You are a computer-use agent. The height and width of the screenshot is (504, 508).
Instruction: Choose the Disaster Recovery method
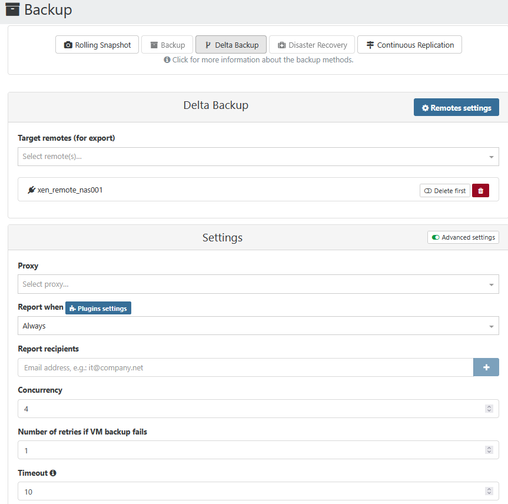312,45
